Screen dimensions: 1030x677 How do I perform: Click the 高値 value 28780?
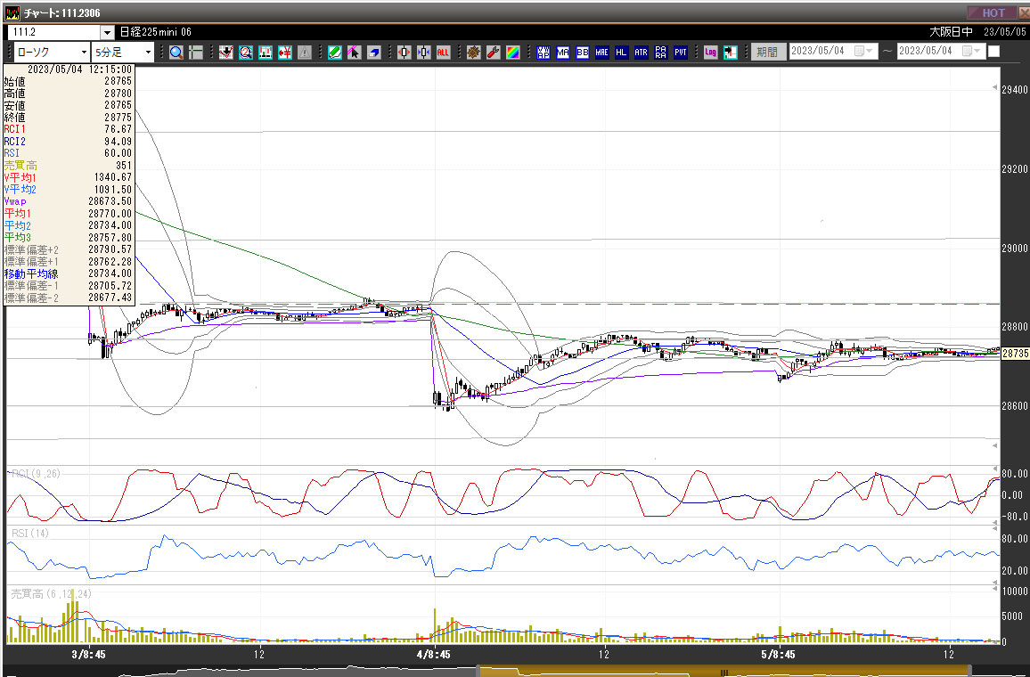118,94
